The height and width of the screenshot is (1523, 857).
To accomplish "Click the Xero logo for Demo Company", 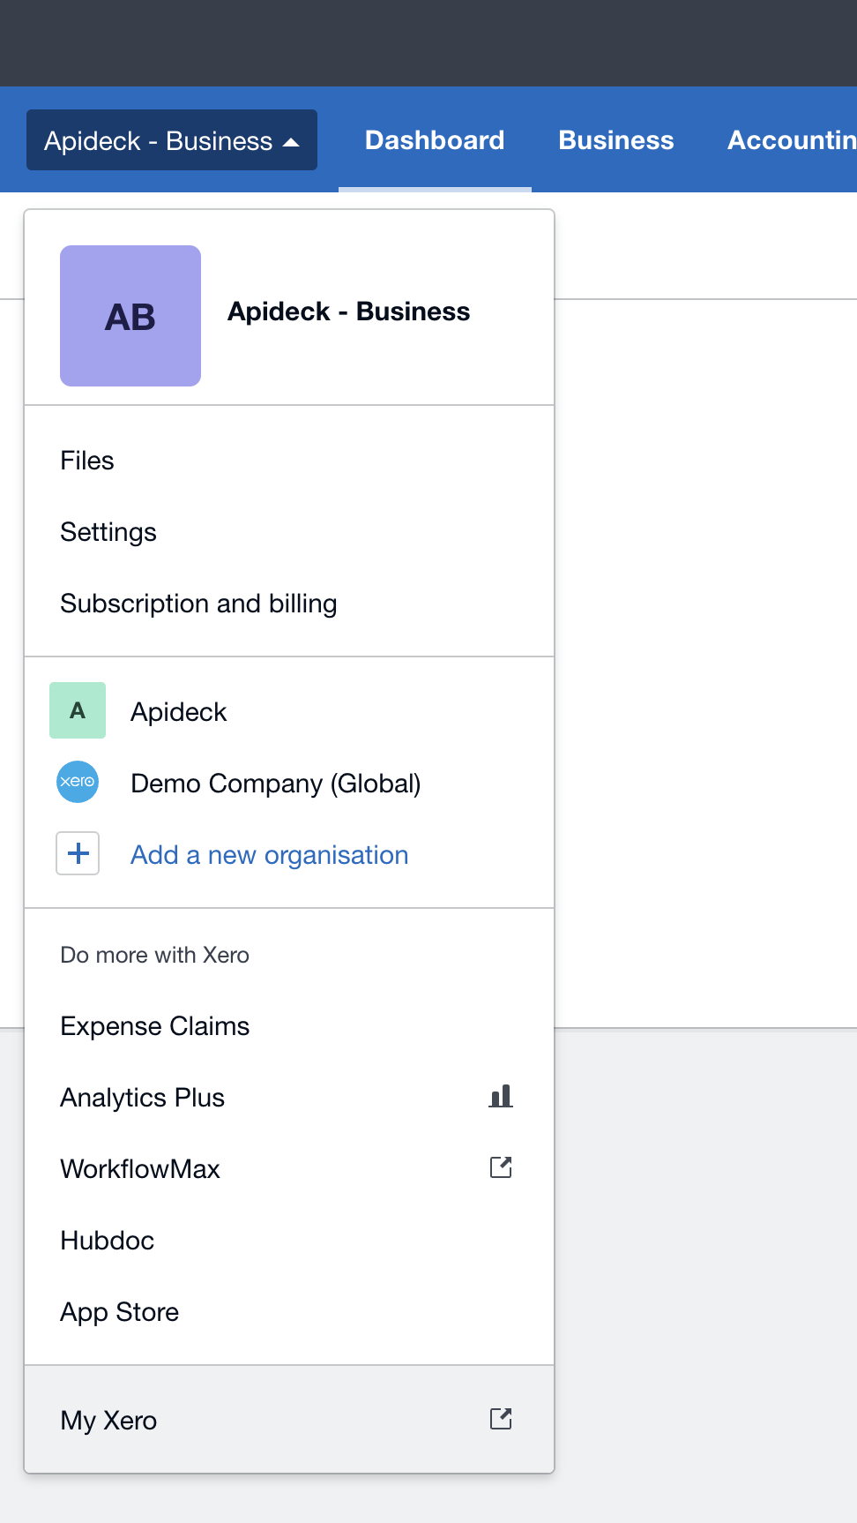I will (x=78, y=782).
